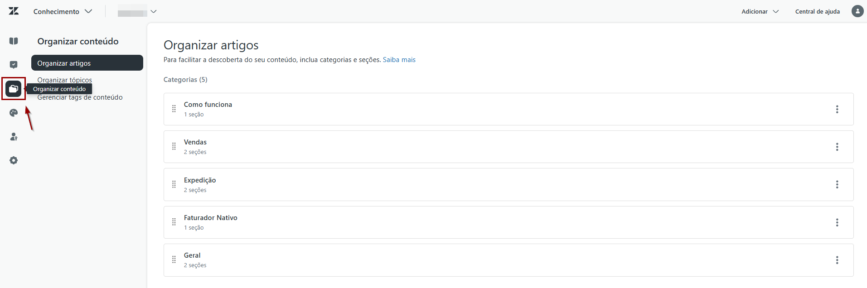Viewport: 867px width, 288px height.
Task: Open the Manage articles book icon
Action: (14, 41)
